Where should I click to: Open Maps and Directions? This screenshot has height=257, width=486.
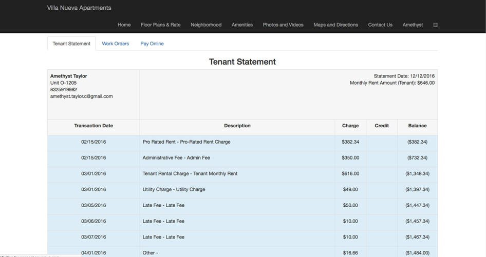pyautogui.click(x=335, y=25)
